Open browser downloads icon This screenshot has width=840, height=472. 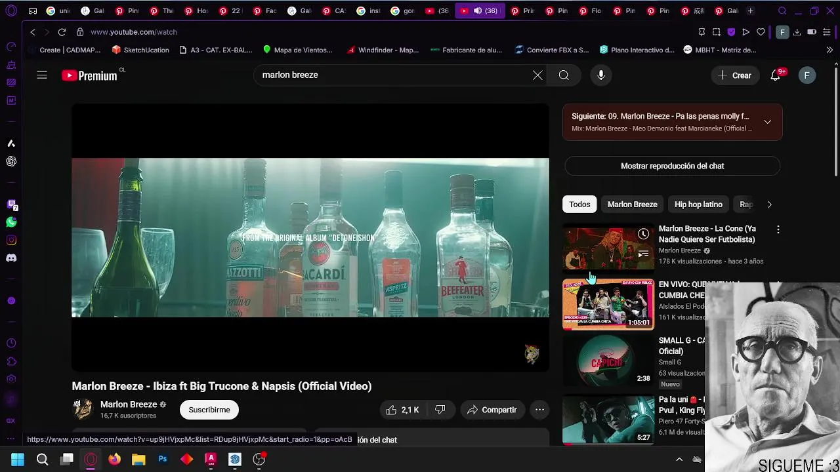click(x=797, y=31)
